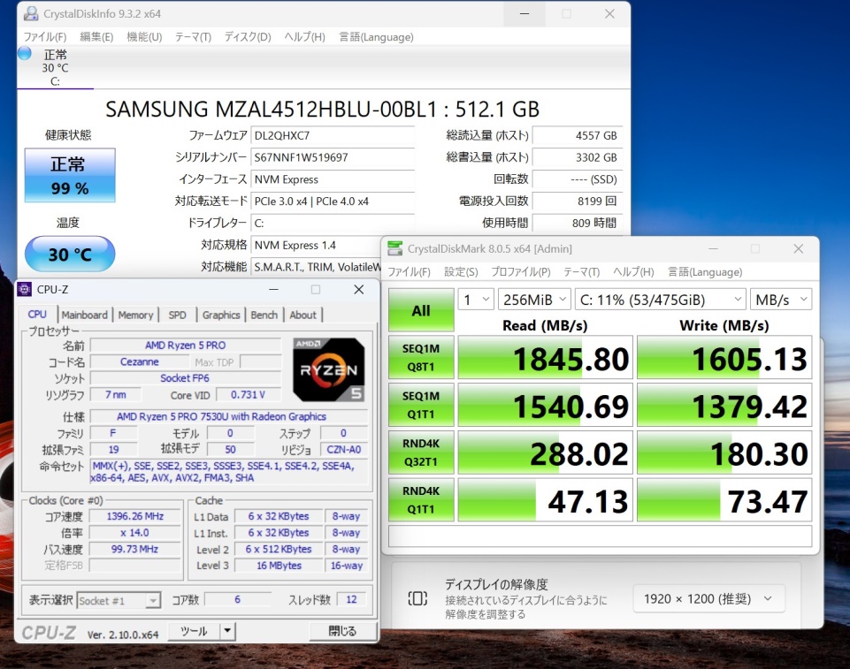Click the display resolution icon in Settings
The image size is (850, 669).
(x=417, y=598)
